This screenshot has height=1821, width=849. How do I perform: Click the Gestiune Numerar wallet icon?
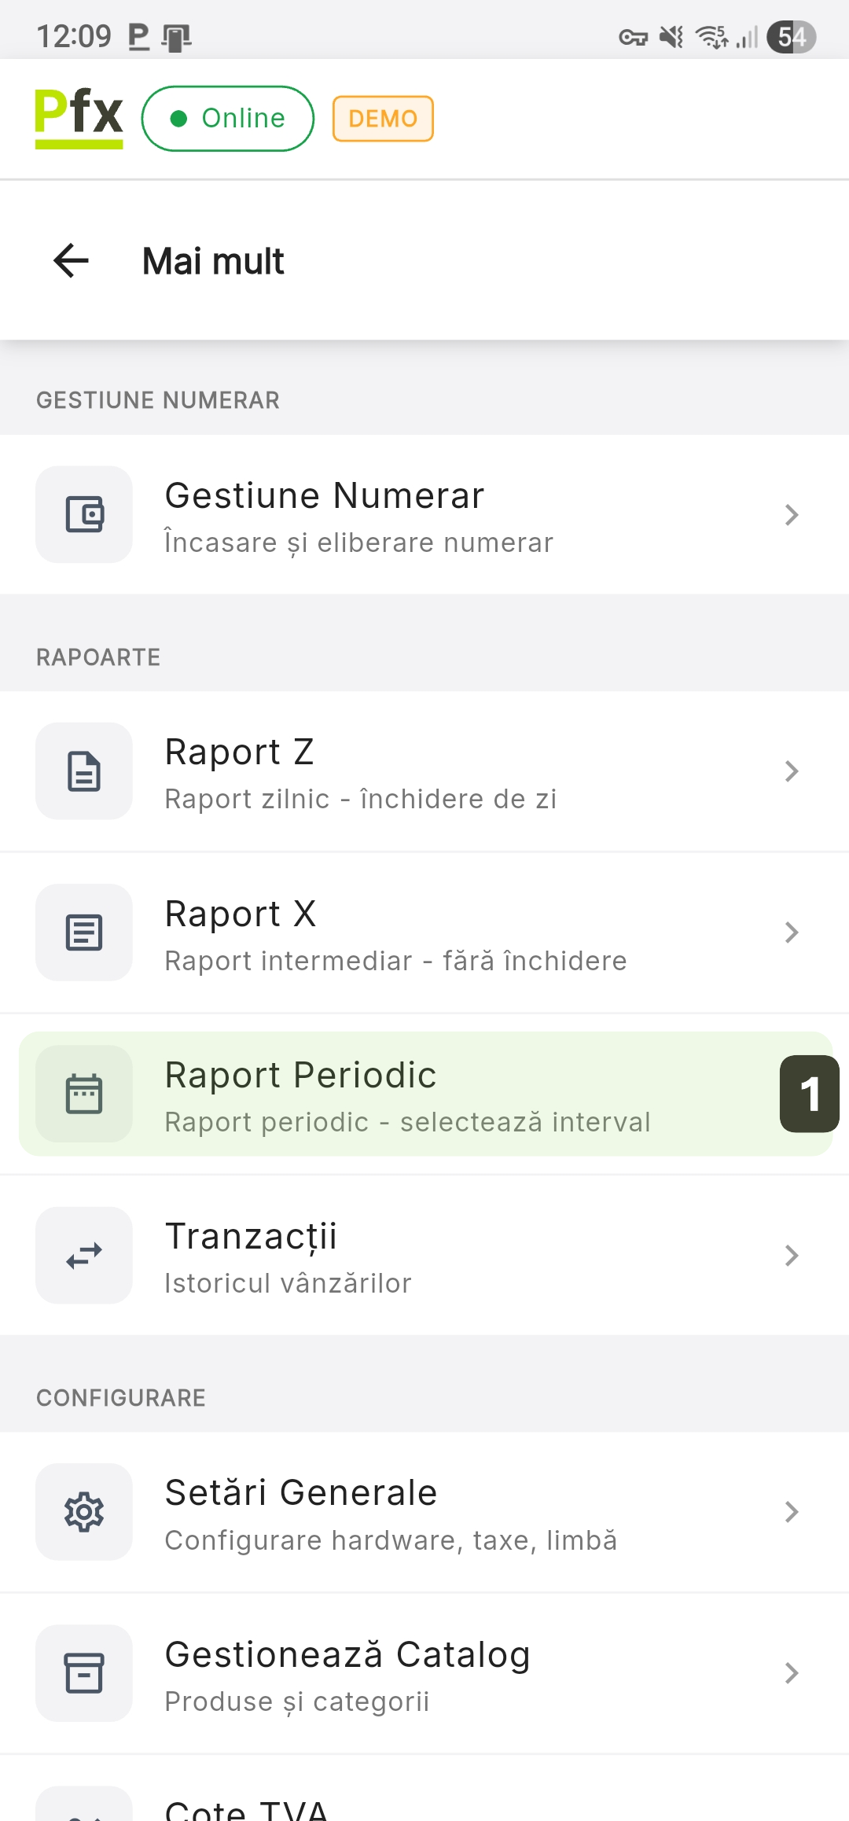click(84, 515)
